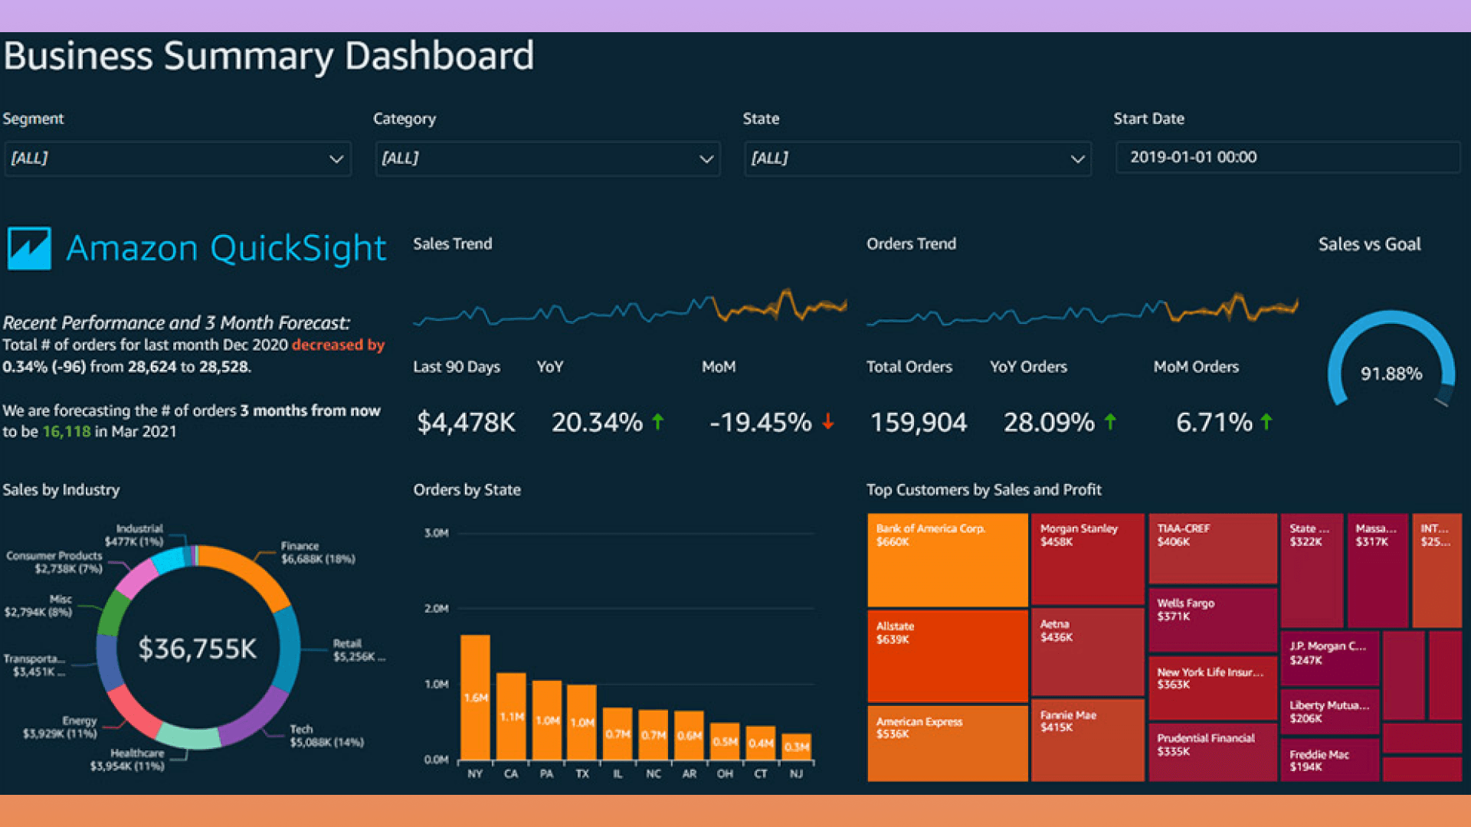The width and height of the screenshot is (1471, 827).
Task: Select the Liberty Mutua... $206K tile
Action: (x=1330, y=711)
